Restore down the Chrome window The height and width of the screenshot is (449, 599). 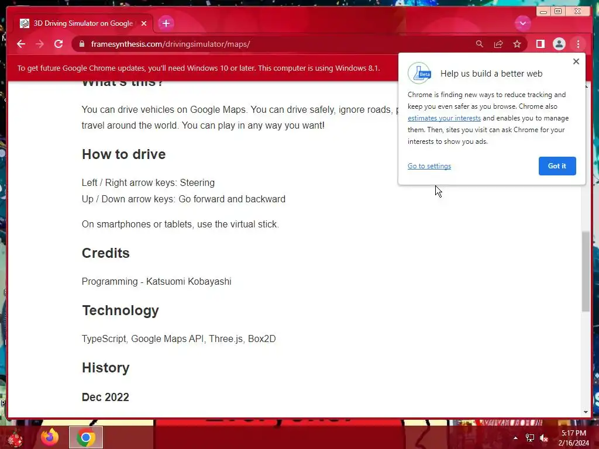pyautogui.click(x=558, y=12)
